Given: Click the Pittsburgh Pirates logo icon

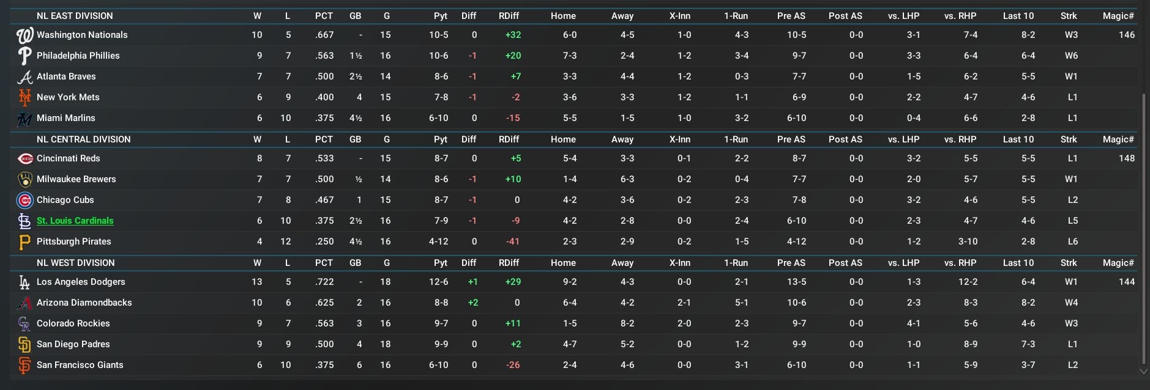Looking at the screenshot, I should pyautogui.click(x=24, y=242).
